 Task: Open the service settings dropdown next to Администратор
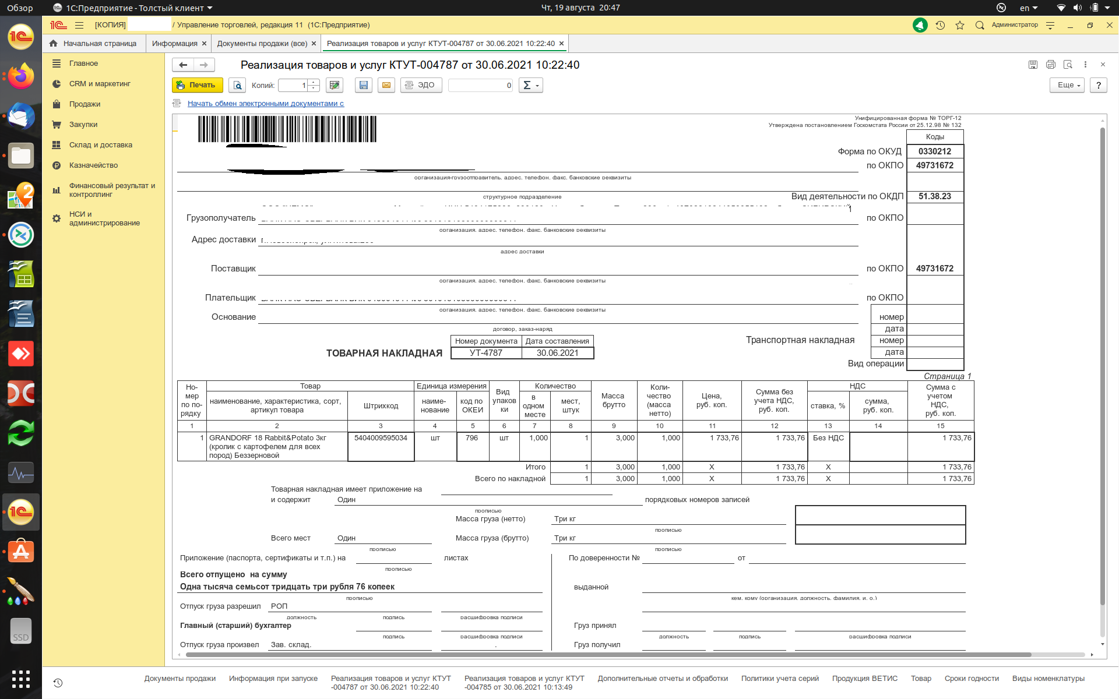coord(1050,25)
